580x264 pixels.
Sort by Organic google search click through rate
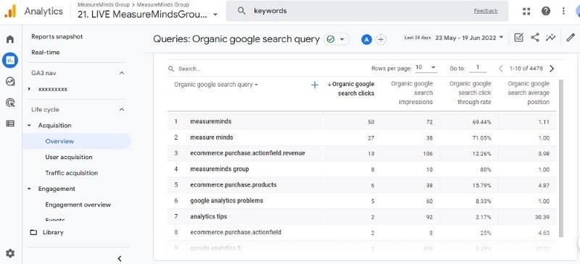click(x=470, y=93)
